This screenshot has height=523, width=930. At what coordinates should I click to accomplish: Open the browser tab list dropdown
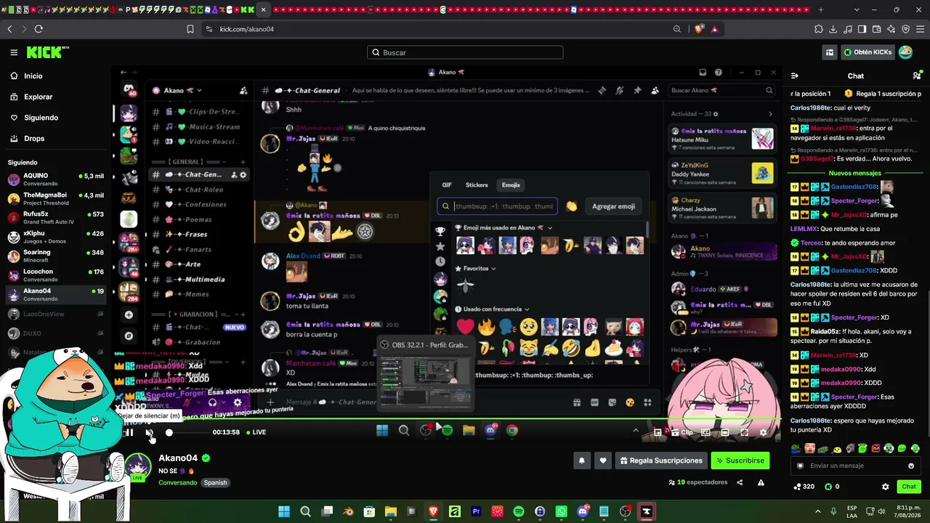coord(857,9)
